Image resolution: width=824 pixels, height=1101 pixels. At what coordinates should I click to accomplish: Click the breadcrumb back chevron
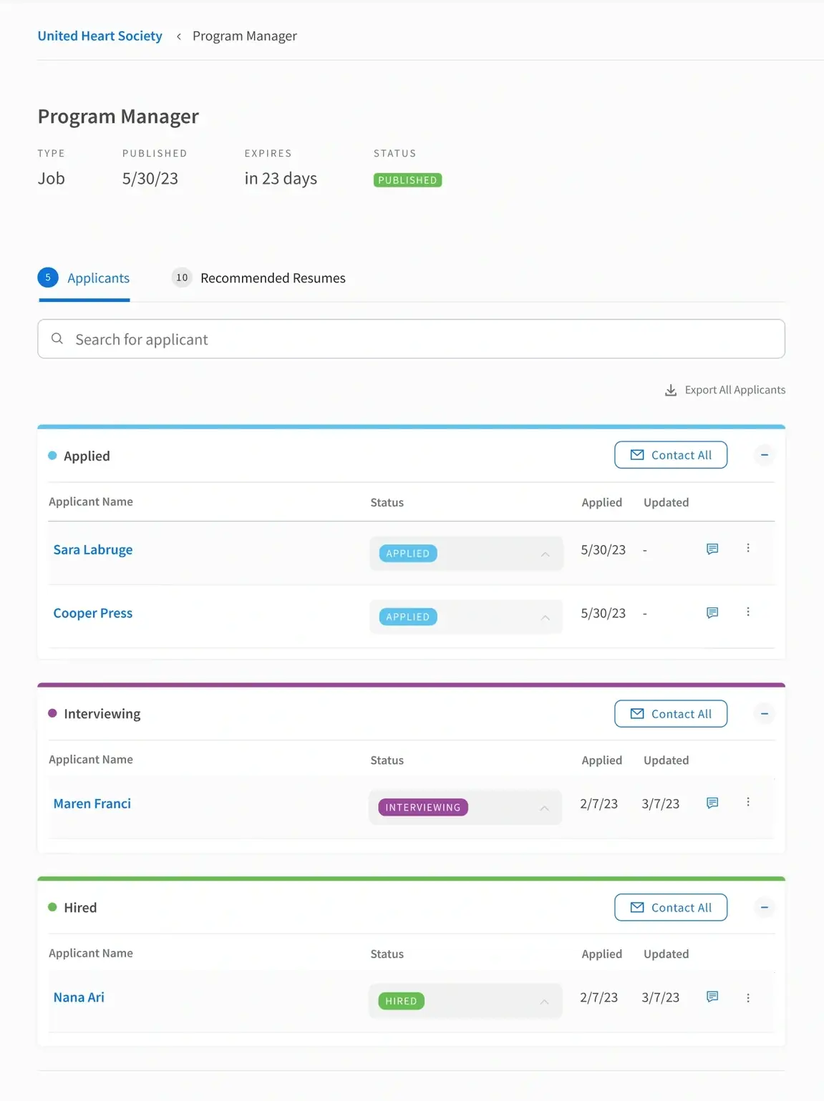[x=178, y=36]
